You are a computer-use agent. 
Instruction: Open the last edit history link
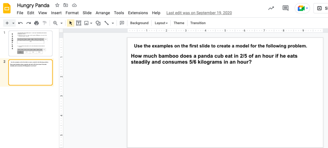tap(199, 13)
